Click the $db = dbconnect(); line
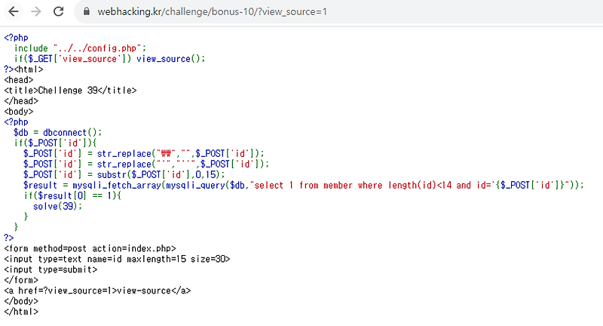The height and width of the screenshot is (326, 603). [x=58, y=133]
